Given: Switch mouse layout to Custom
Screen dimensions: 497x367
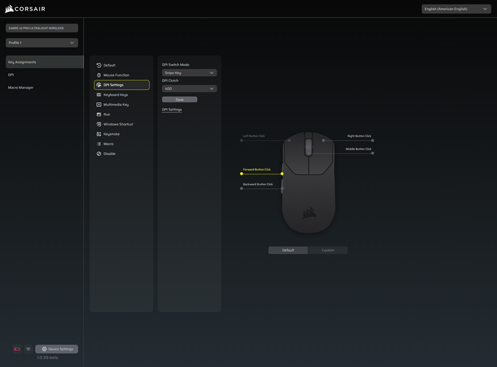Looking at the screenshot, I should (327, 250).
